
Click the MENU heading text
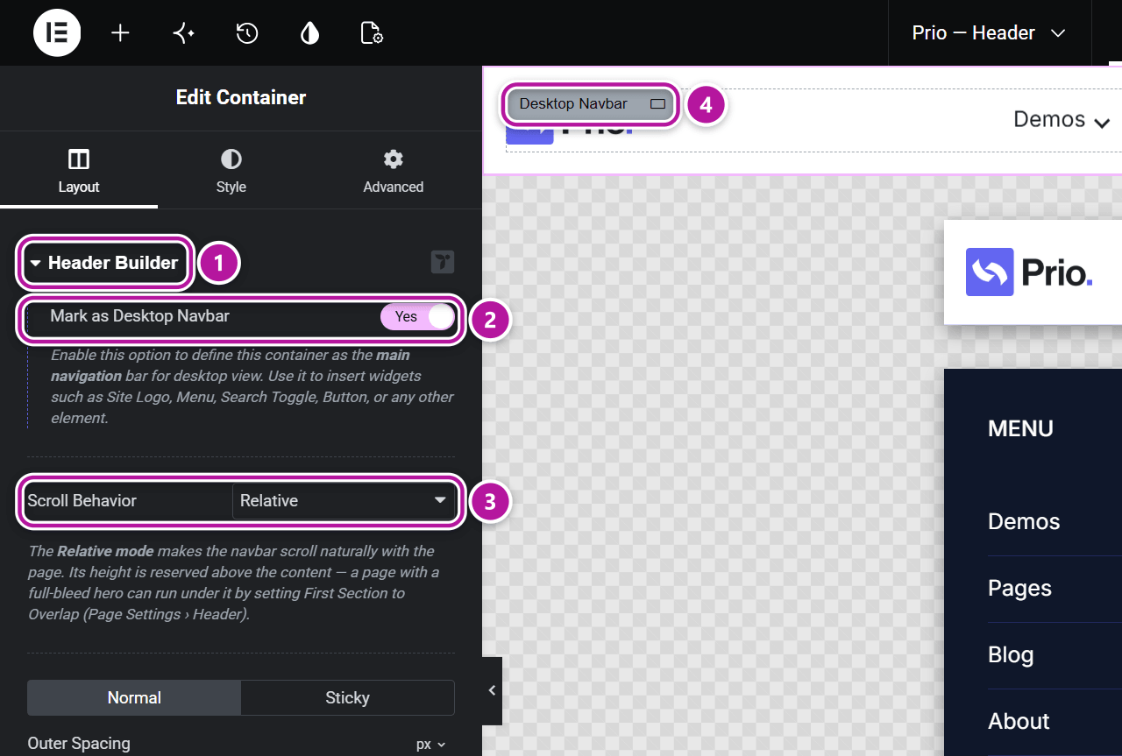point(1020,428)
